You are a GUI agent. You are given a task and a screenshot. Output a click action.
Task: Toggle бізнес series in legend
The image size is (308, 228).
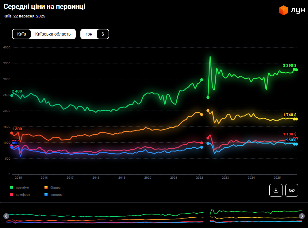(x=55, y=188)
